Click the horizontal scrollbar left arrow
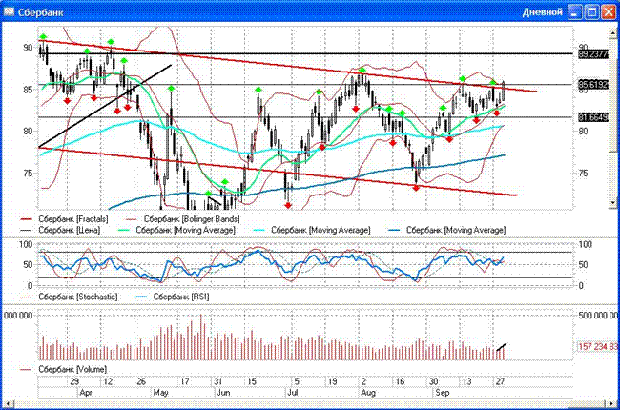The width and height of the screenshot is (620, 410). click(x=7, y=403)
